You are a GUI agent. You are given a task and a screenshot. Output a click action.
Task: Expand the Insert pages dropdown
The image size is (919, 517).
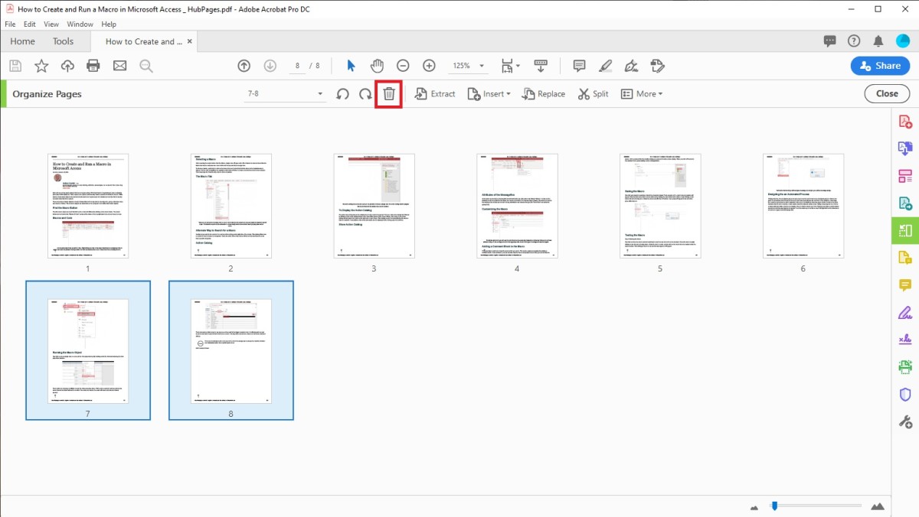click(x=489, y=93)
